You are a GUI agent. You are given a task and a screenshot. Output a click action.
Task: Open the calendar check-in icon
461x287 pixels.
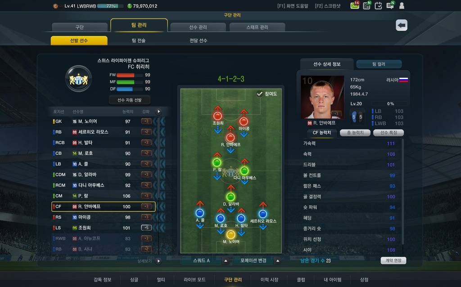[378, 5]
